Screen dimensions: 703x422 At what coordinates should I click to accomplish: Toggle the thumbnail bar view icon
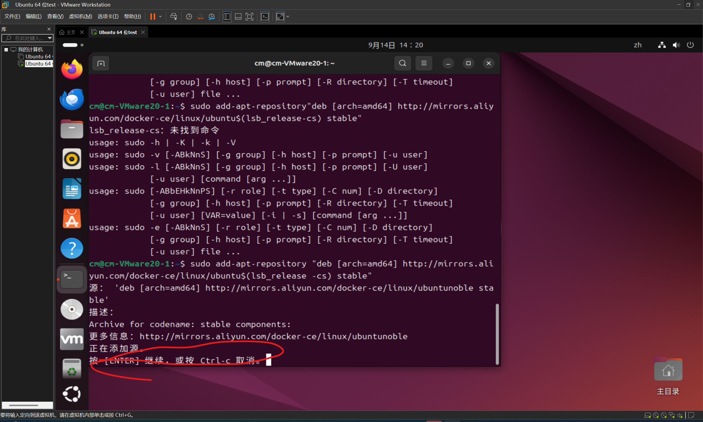pyautogui.click(x=238, y=16)
